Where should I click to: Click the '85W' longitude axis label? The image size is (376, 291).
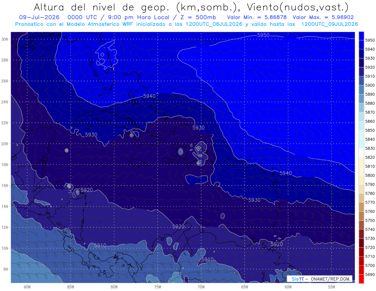click(x=70, y=287)
